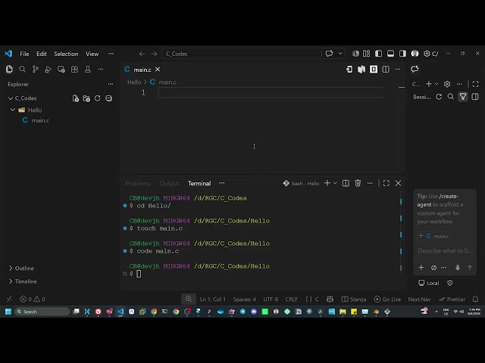Open the File menu

tap(24, 54)
